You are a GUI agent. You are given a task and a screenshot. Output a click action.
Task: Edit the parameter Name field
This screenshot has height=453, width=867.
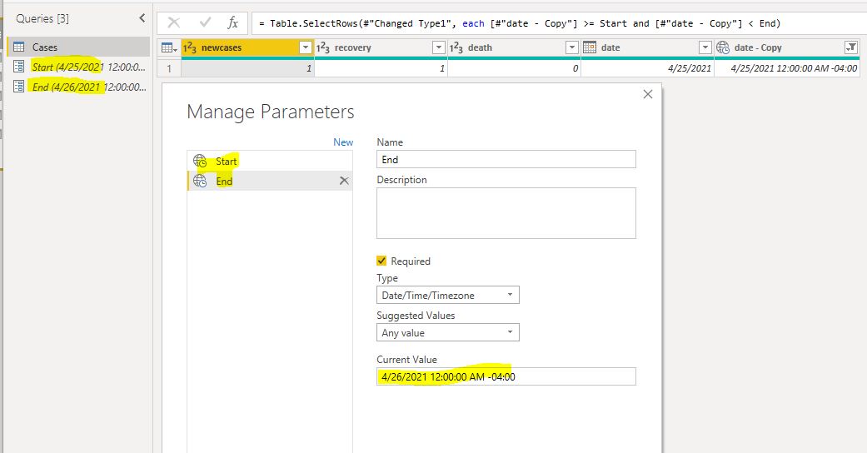pos(506,159)
